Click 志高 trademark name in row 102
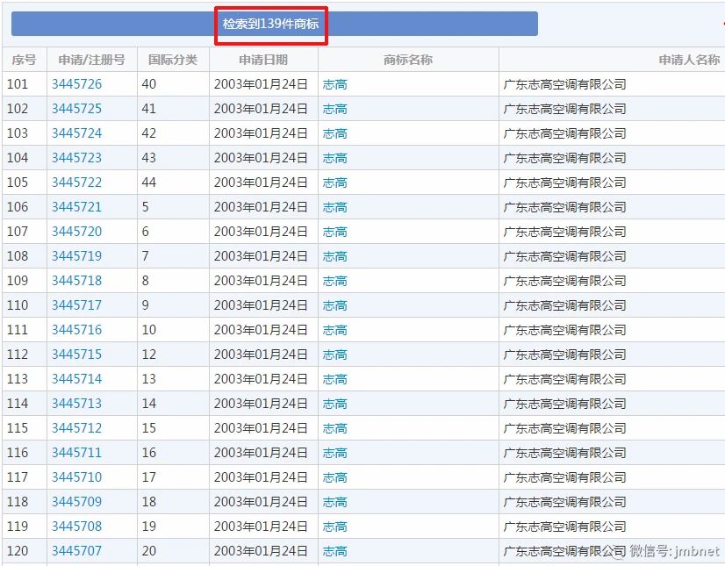Screen dimensions: 725x566 (x=334, y=109)
